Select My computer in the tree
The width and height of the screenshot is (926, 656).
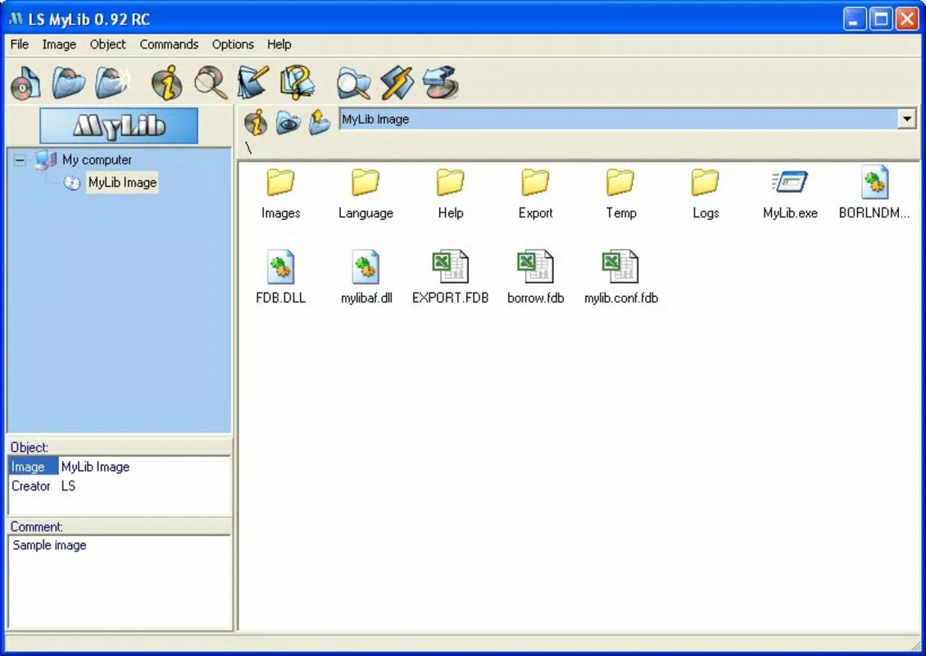coord(97,160)
